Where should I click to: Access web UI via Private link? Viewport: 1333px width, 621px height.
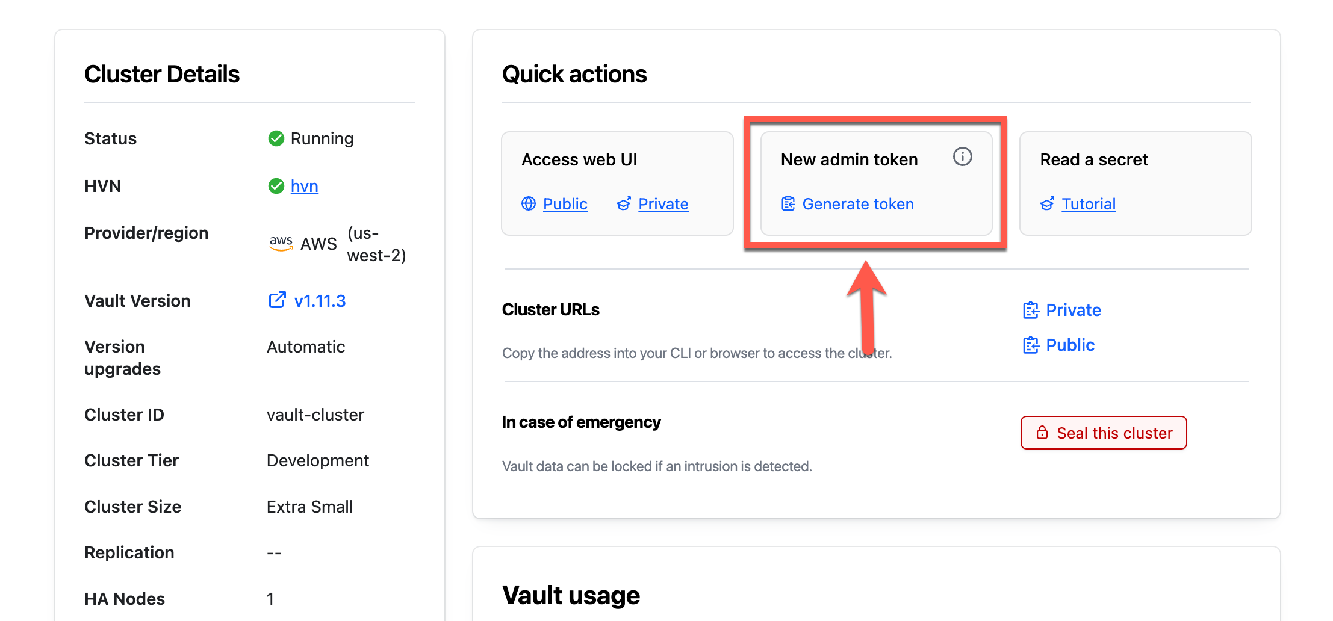click(663, 204)
